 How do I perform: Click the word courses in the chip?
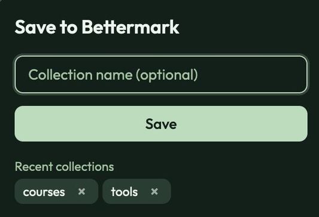tap(44, 192)
